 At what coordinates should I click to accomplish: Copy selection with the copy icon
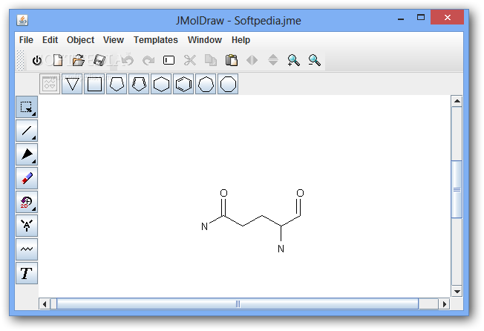tap(211, 60)
